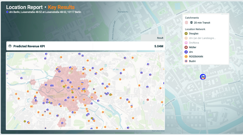This screenshot has width=243, height=135.
Task: Click the Budni legend icon
Action: [186, 61]
